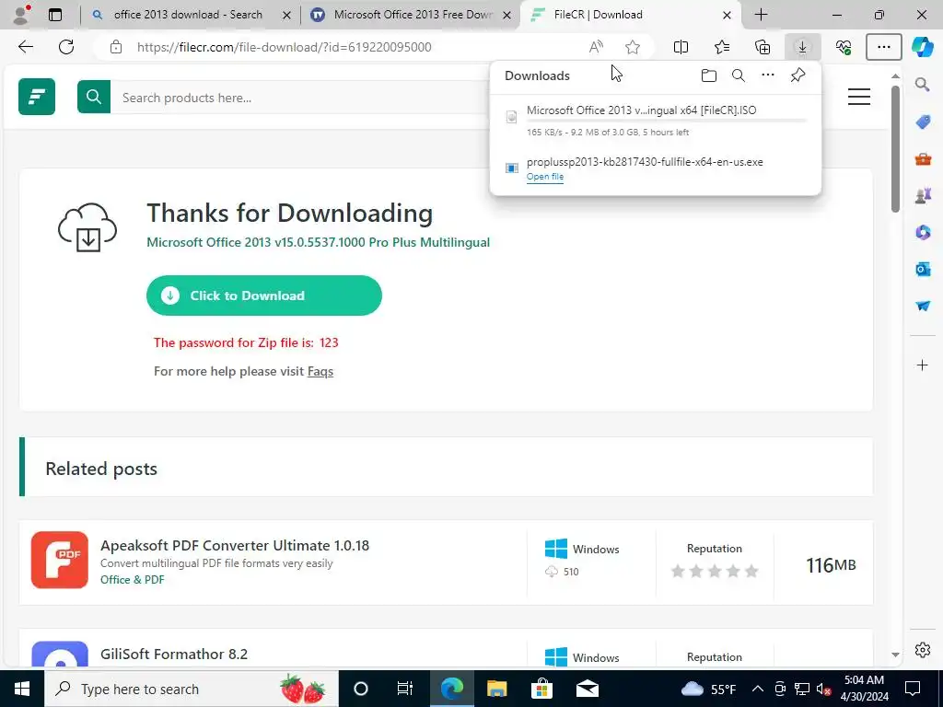Open the weather 55°F widget
Image resolution: width=943 pixels, height=707 pixels.
[708, 689]
